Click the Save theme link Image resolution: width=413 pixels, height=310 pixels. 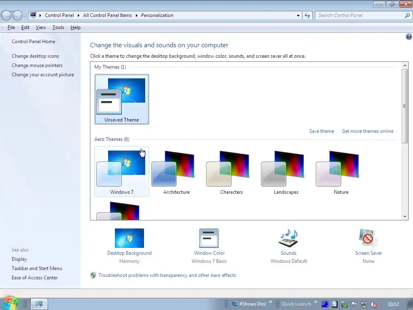click(x=321, y=131)
